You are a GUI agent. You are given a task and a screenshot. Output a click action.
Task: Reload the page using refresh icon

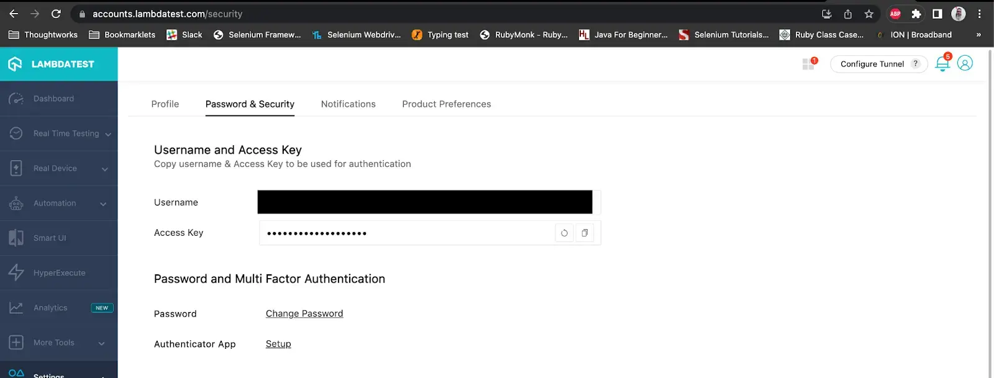(56, 14)
